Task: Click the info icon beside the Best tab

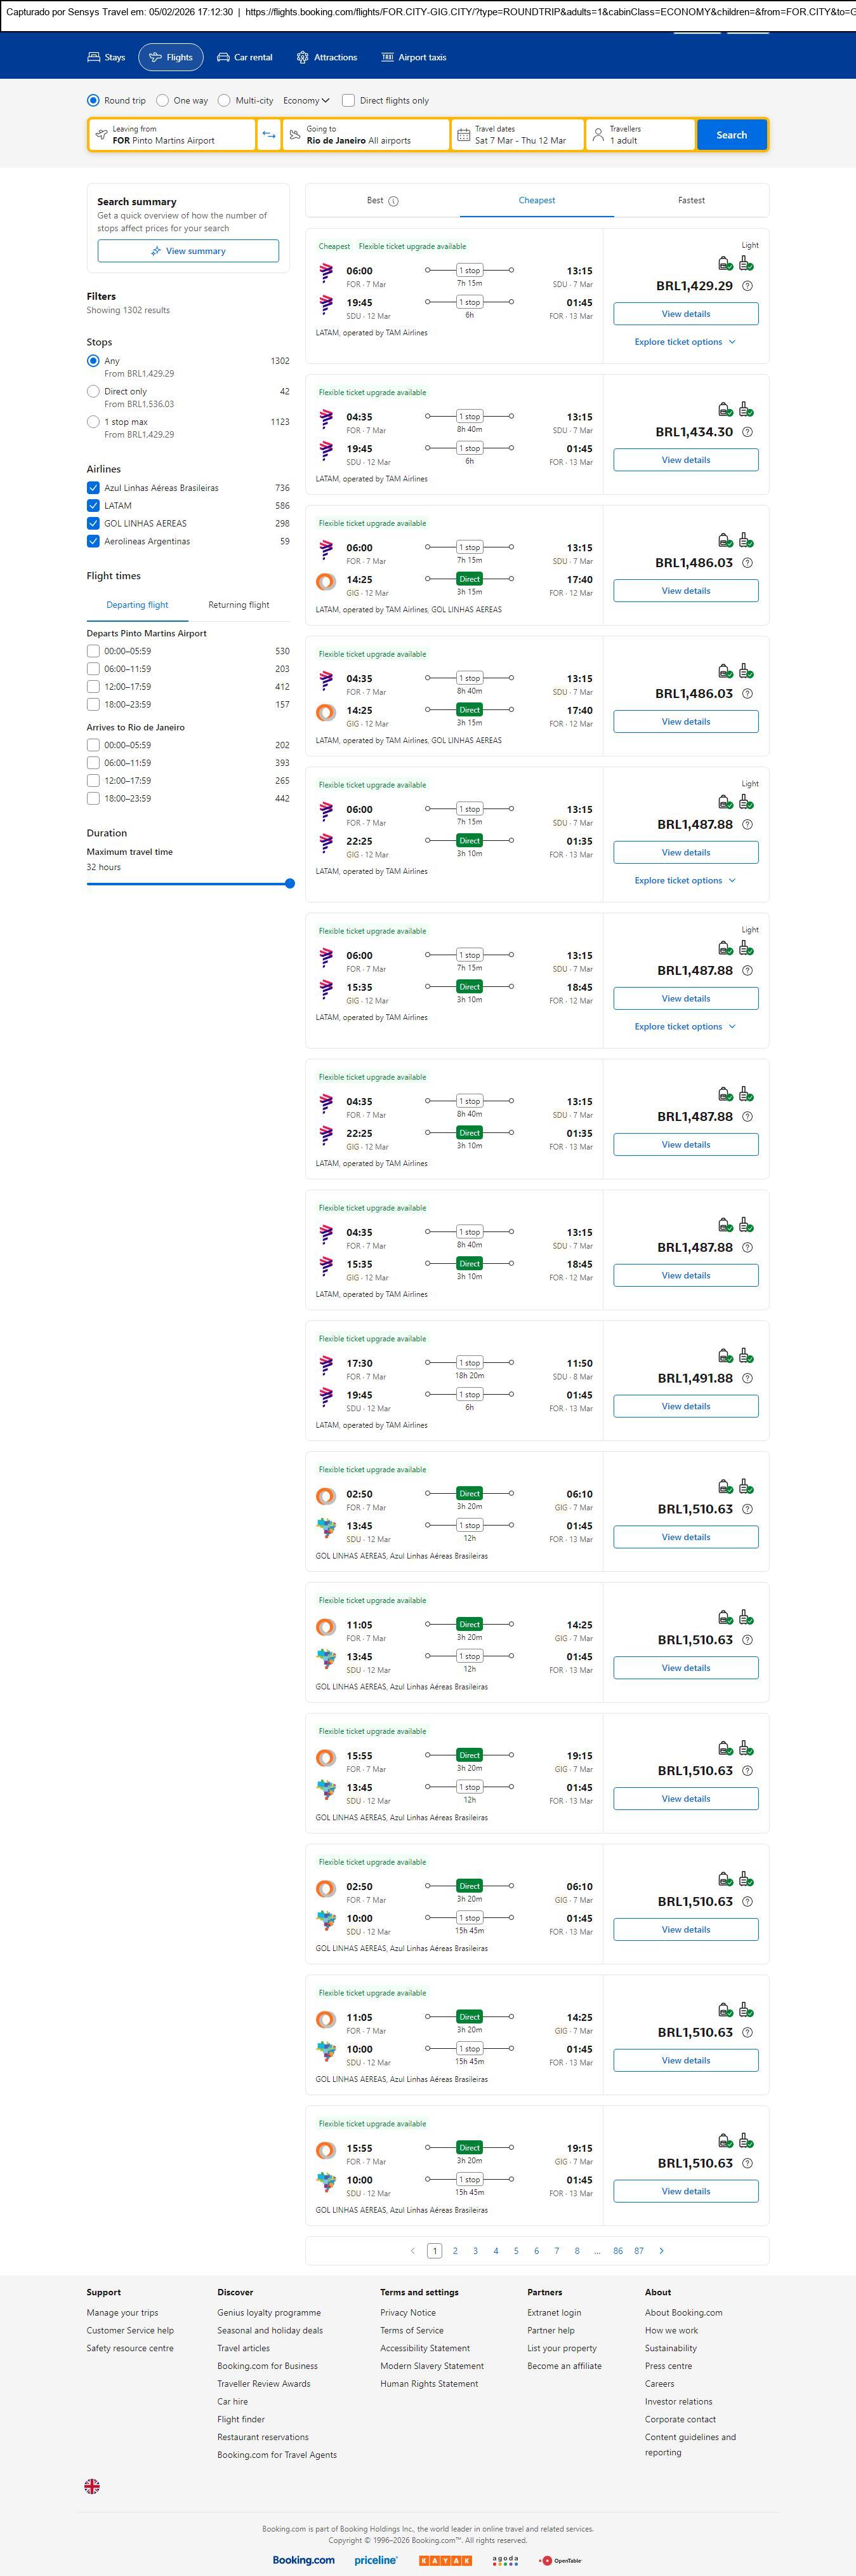Action: [x=393, y=201]
